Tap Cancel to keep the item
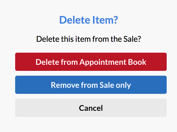The width and height of the screenshot is (177, 132). coord(91,108)
